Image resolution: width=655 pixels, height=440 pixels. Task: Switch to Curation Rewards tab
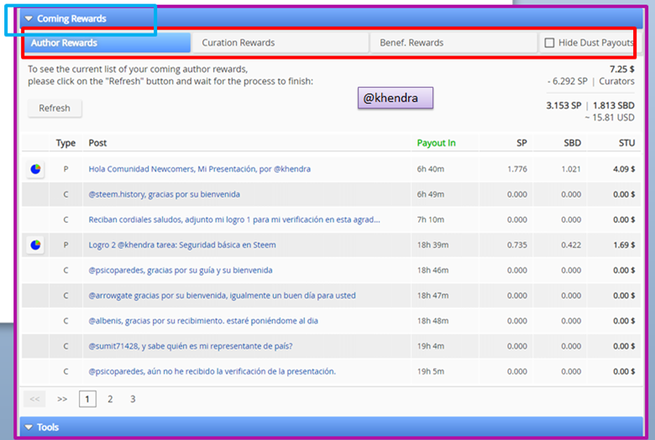(280, 43)
